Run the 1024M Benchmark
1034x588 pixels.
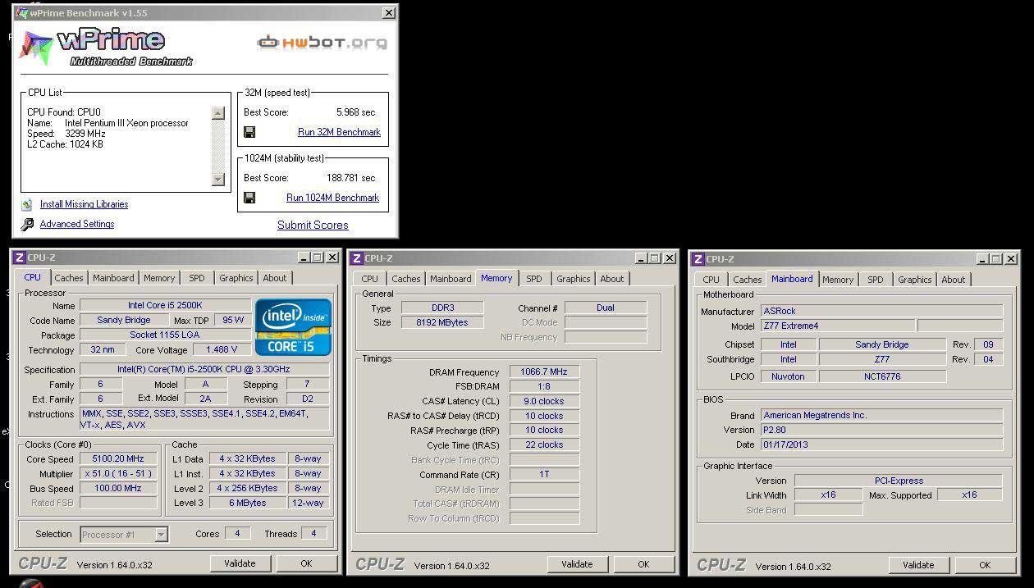332,198
